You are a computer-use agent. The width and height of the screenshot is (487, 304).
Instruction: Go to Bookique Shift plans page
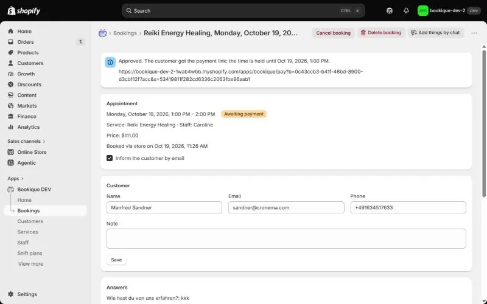pyautogui.click(x=29, y=253)
